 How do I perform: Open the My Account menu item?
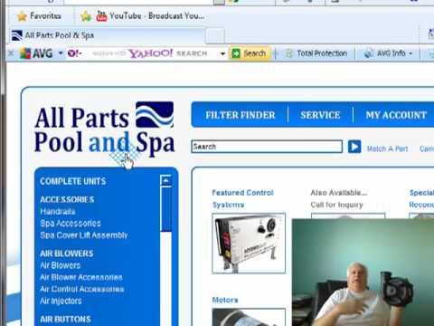click(396, 115)
